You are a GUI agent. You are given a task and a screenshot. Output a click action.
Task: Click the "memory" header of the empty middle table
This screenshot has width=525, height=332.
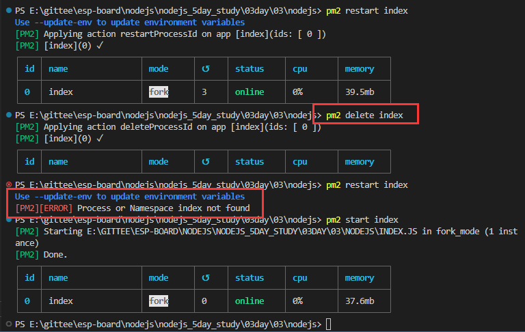click(x=359, y=162)
